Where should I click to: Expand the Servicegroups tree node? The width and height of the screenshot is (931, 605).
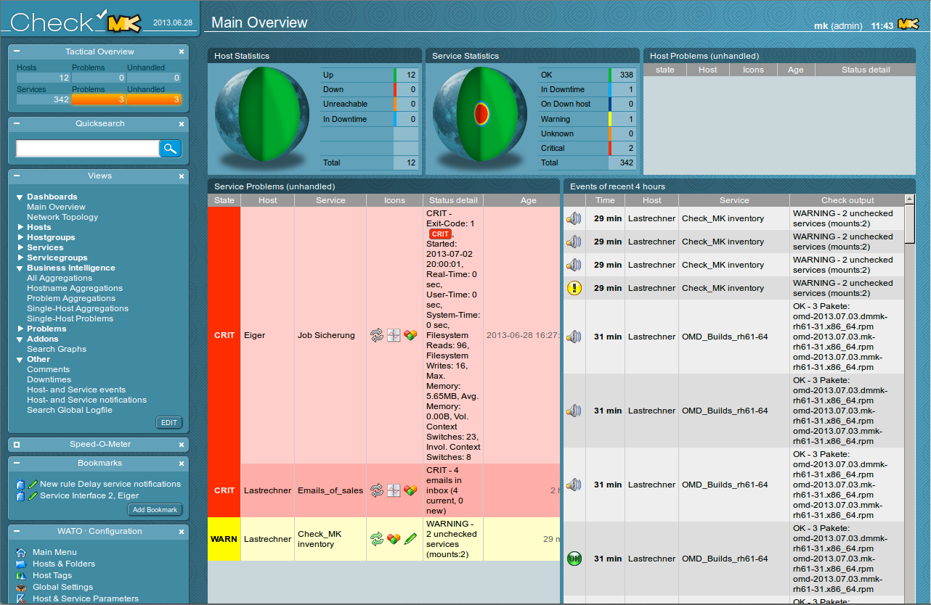[x=20, y=258]
